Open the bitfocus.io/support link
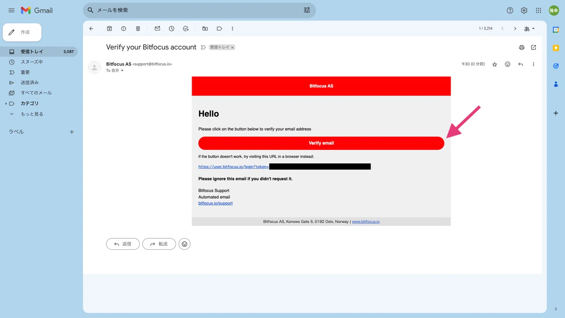This screenshot has width=565, height=318. (x=216, y=203)
